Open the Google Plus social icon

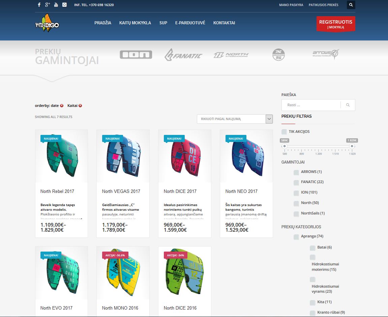[48, 5]
